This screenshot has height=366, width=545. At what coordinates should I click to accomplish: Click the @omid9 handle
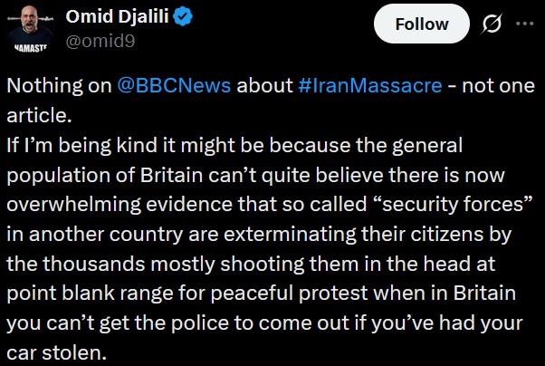(x=100, y=39)
